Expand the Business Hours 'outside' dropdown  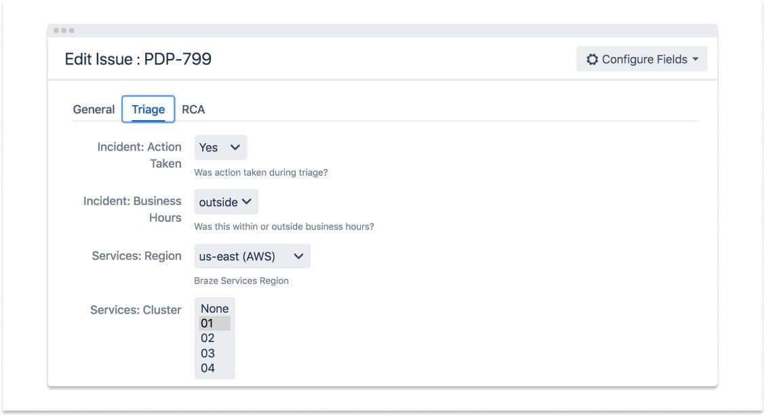226,202
